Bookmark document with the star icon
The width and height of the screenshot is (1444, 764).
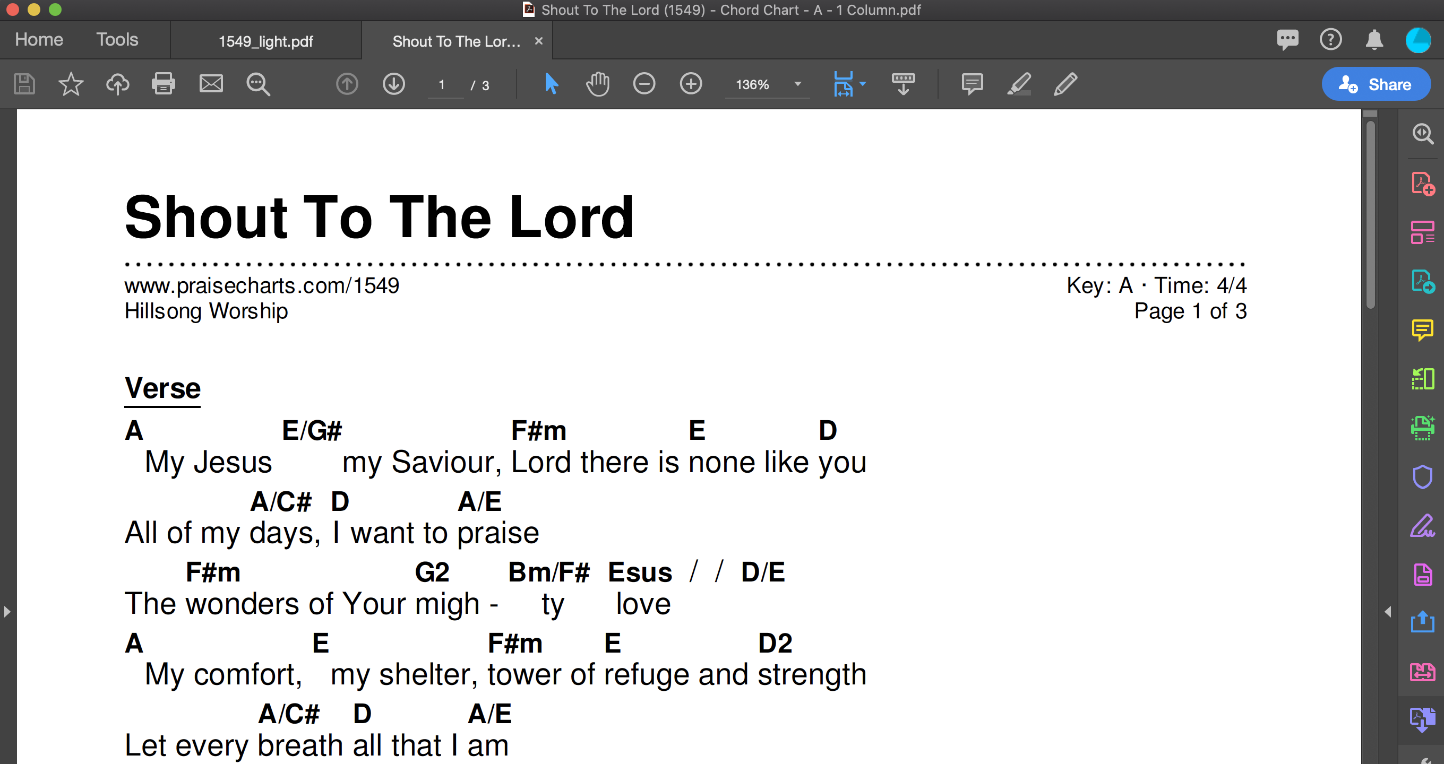pos(71,84)
